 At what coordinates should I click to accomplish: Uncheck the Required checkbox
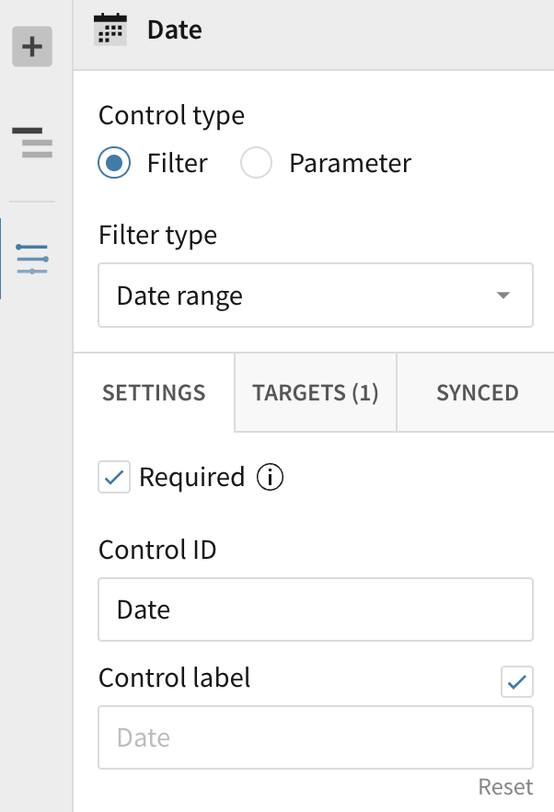point(114,478)
